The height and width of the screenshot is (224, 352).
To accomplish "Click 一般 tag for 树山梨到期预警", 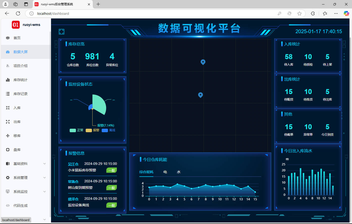I will (x=112, y=188).
